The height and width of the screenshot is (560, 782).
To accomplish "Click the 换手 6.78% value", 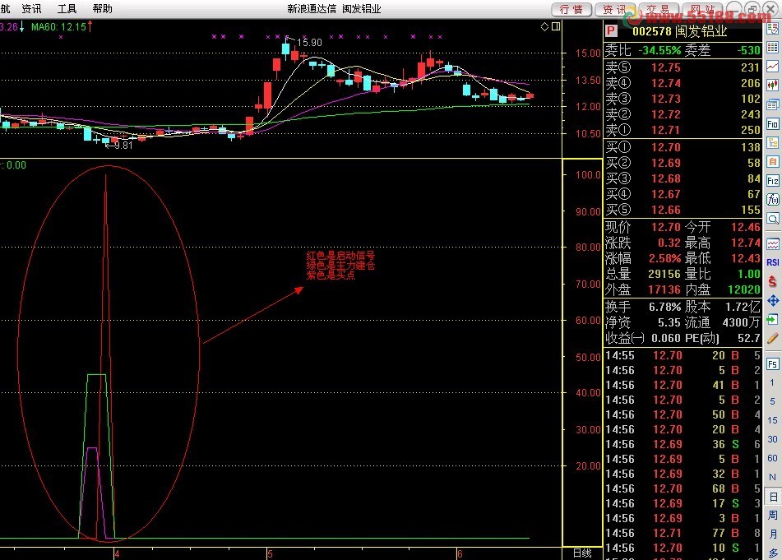I will click(664, 307).
